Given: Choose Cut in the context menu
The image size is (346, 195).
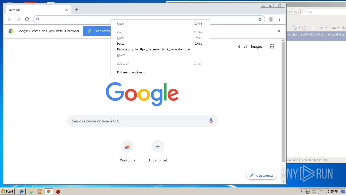Looking at the screenshot, I should tap(160, 32).
